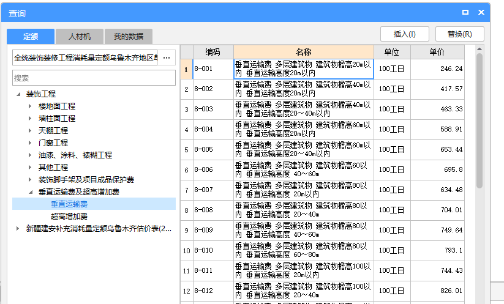
Task: Select 门窗工程 in the tree
Action: (53, 143)
